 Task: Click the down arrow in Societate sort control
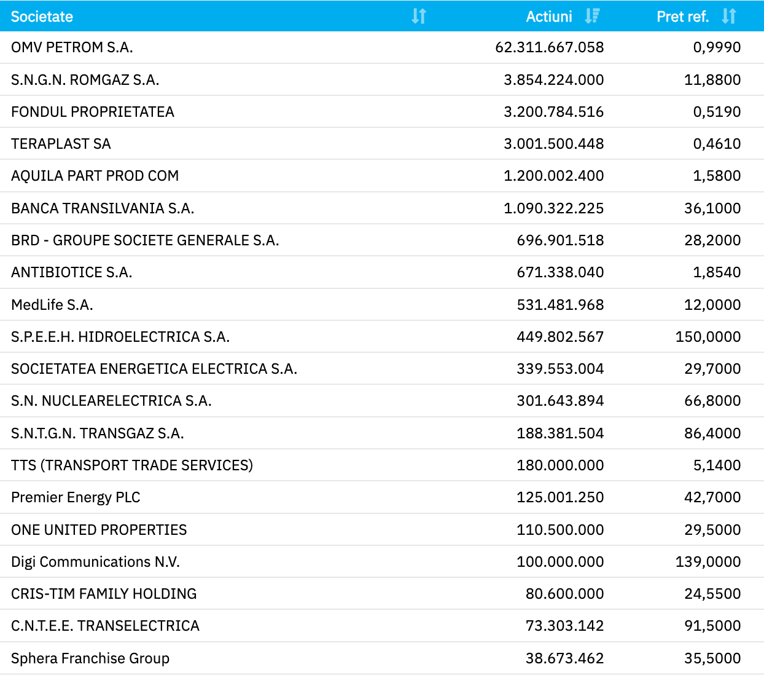tap(416, 17)
